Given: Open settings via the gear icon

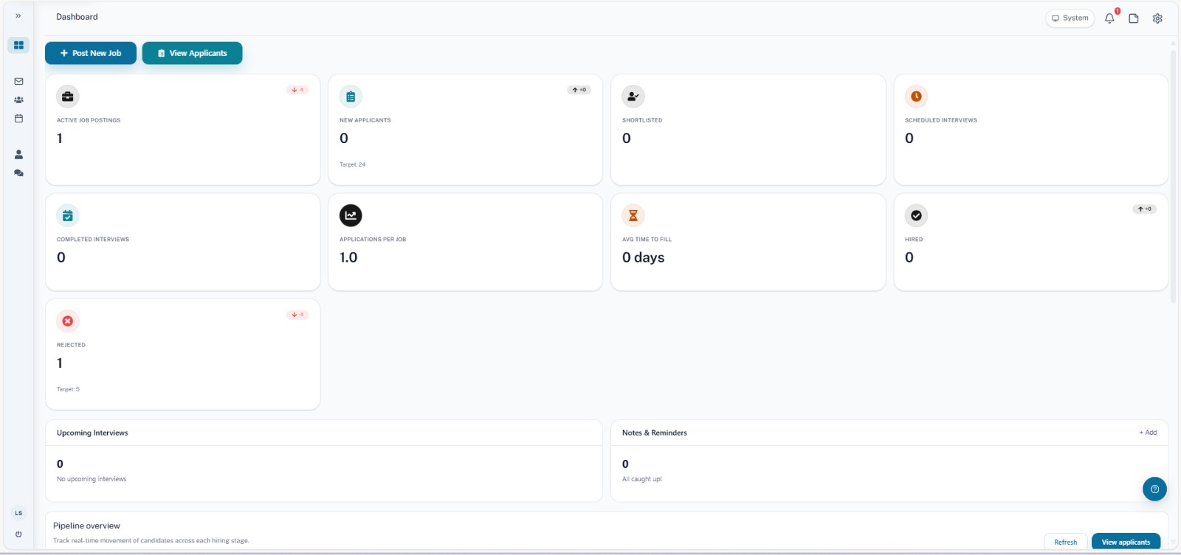Looking at the screenshot, I should tap(1157, 18).
